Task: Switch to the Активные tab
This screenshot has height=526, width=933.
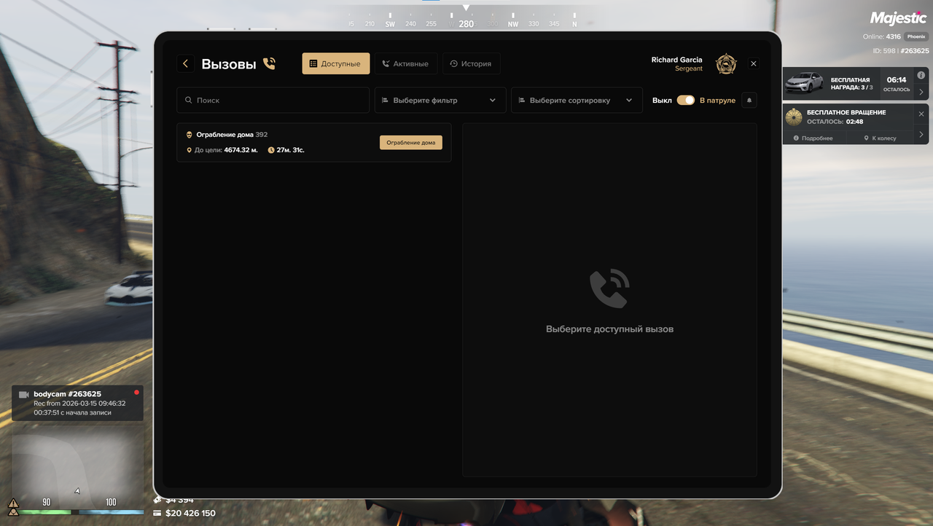Action: click(x=406, y=63)
